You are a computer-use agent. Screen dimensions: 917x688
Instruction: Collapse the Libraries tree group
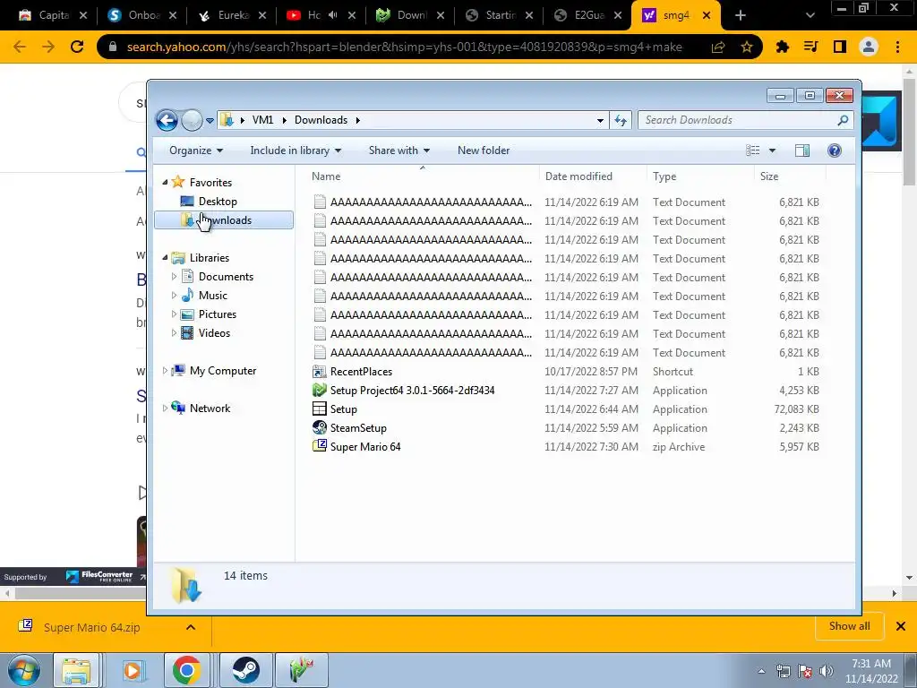[x=165, y=257]
